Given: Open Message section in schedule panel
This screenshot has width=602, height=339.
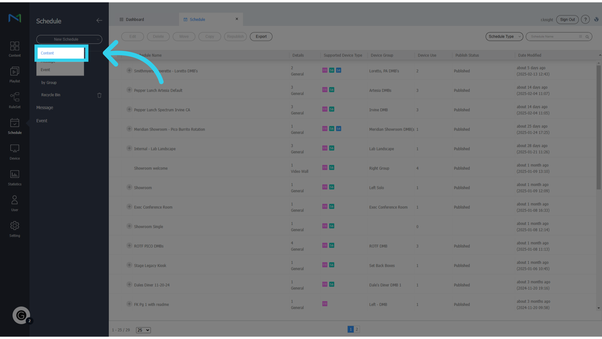Looking at the screenshot, I should point(45,108).
